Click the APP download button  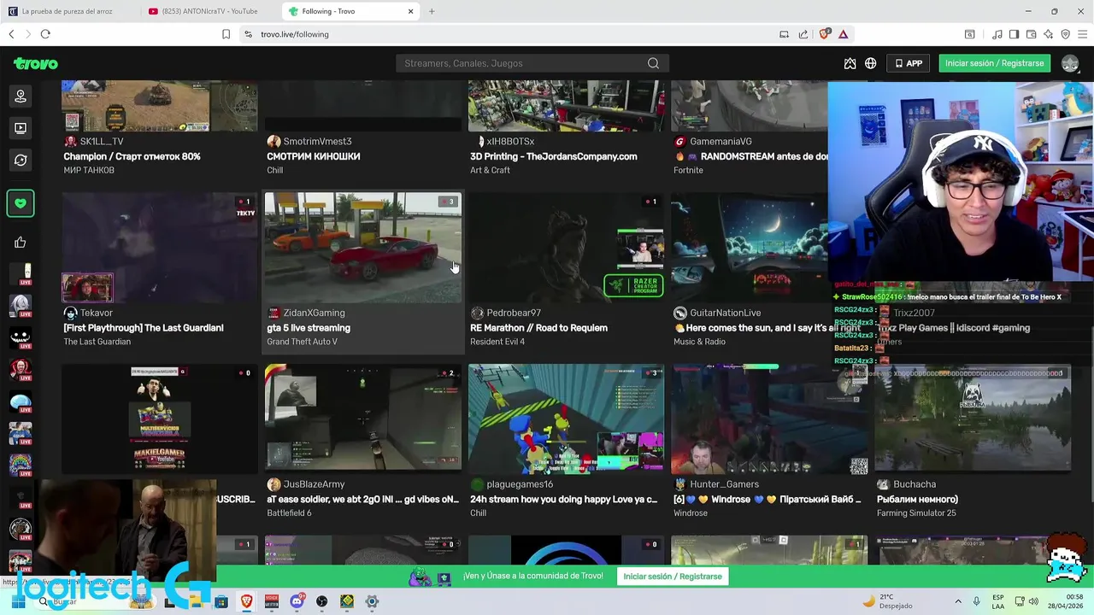point(909,63)
